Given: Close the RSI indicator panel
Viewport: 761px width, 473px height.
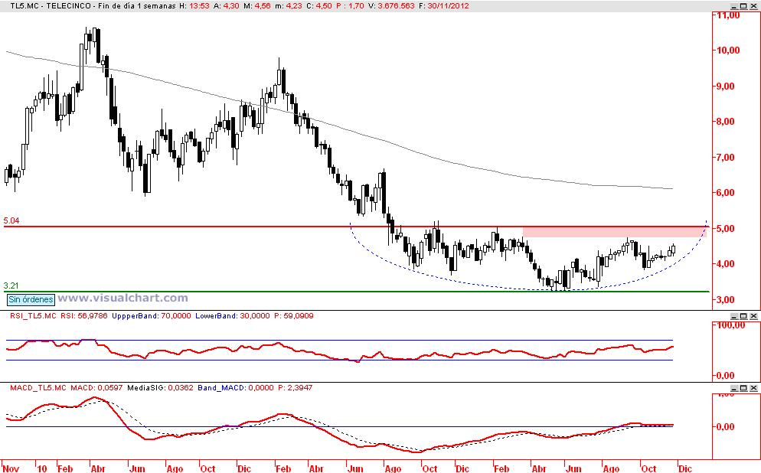Looking at the screenshot, I should tap(753, 316).
